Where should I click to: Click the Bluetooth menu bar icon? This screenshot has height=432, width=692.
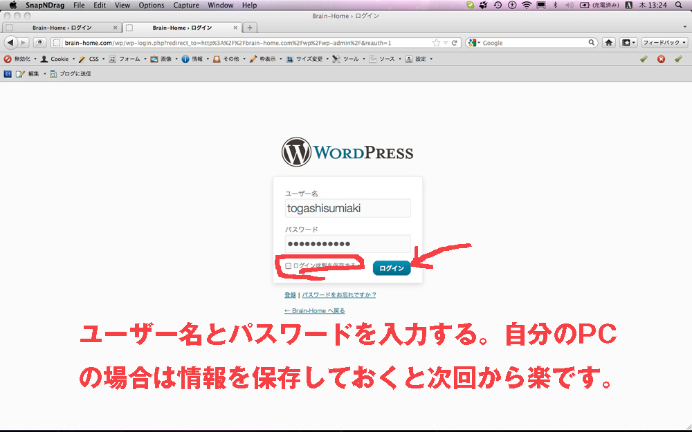coord(555,6)
